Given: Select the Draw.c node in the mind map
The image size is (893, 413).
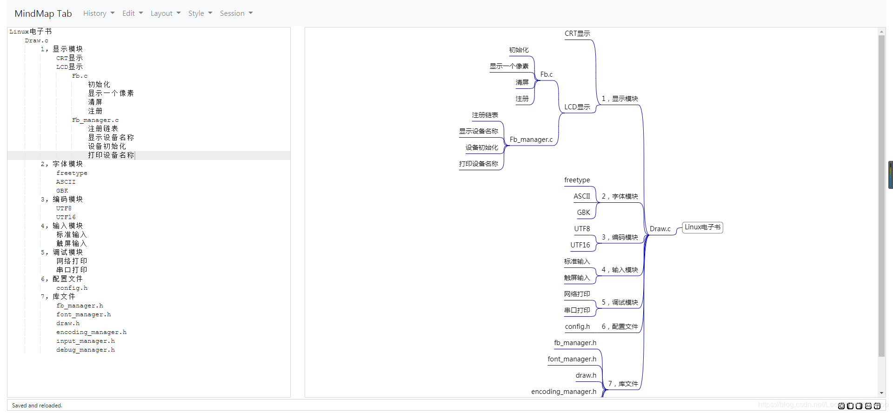Looking at the screenshot, I should tap(660, 229).
